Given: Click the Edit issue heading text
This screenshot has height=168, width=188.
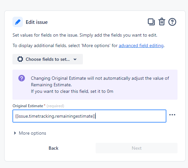Looking at the screenshot, I should (37, 22).
